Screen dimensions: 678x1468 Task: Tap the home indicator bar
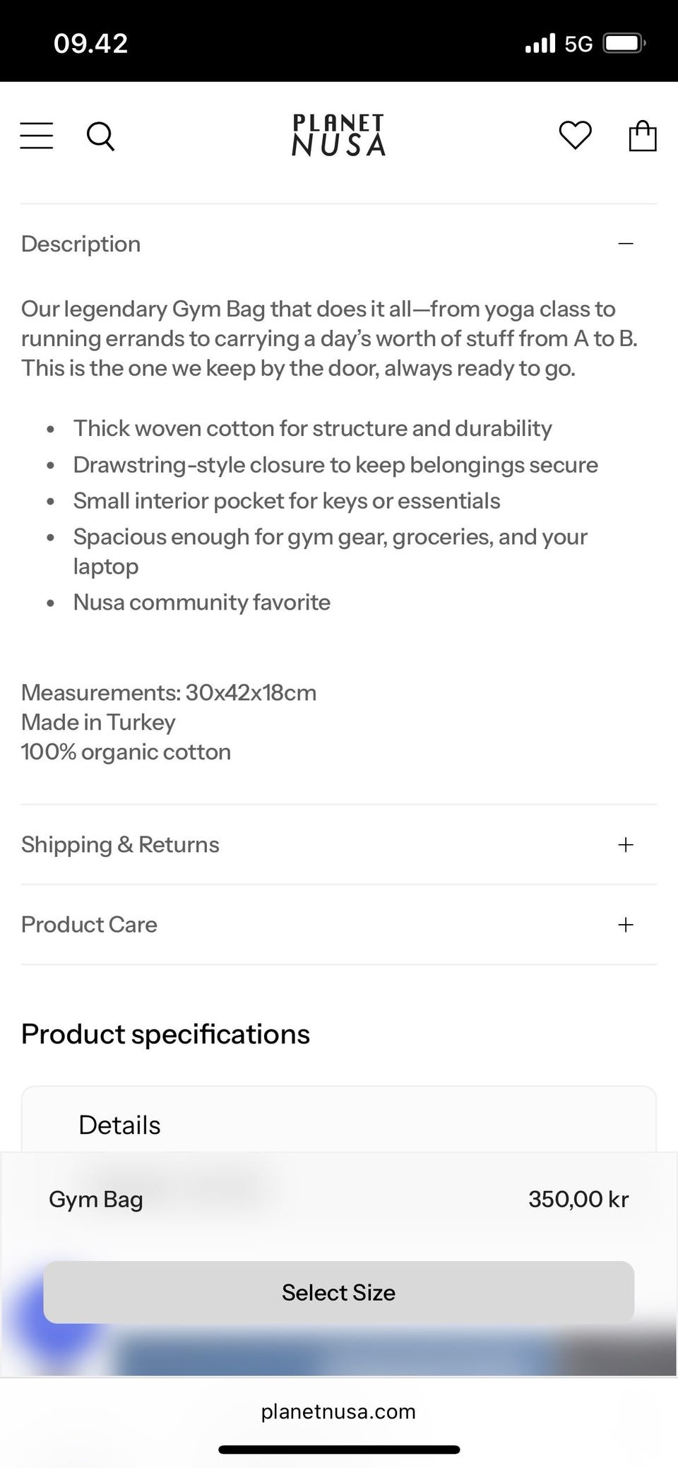[x=339, y=1450]
